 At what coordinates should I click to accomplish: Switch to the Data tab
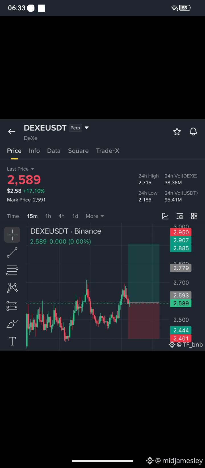point(54,151)
